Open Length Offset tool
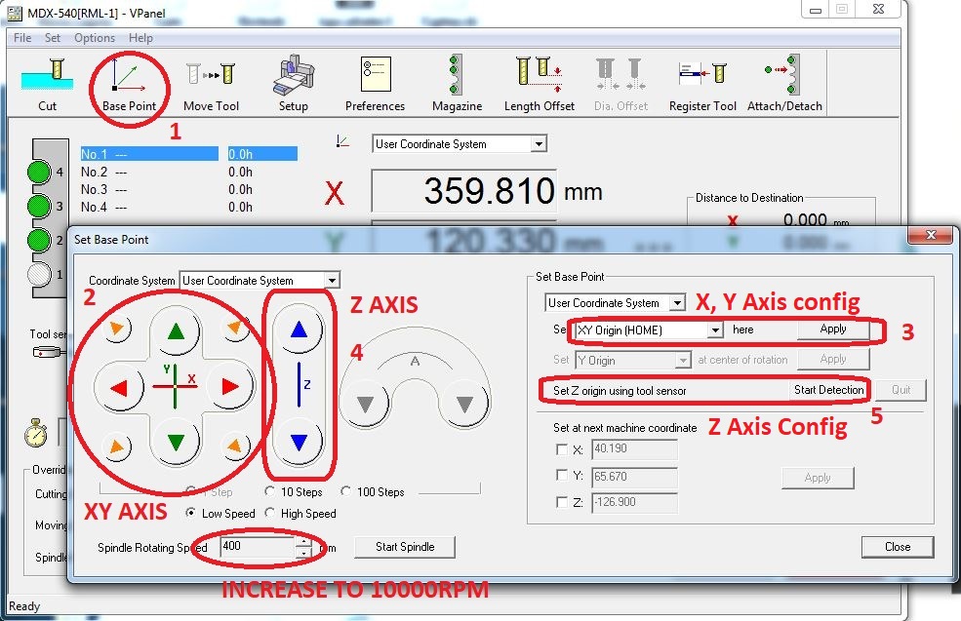961x621 pixels. [x=540, y=84]
